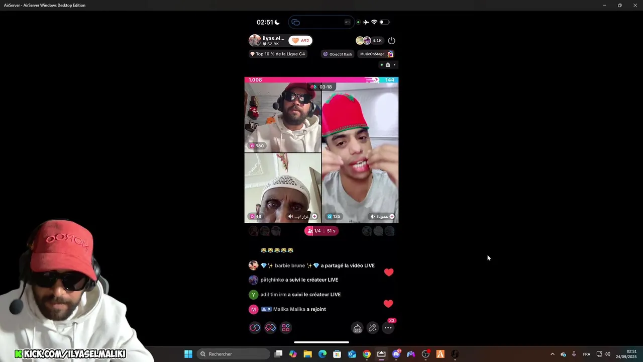Image resolution: width=643 pixels, height=362 pixels.
Task: Show hidden system tray icons chevron
Action: (553, 354)
